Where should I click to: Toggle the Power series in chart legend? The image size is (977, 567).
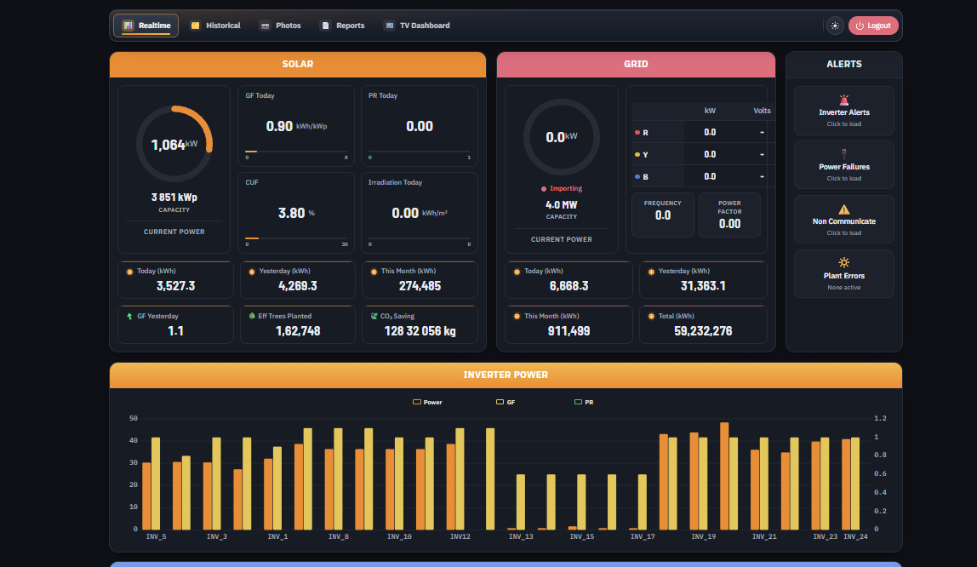(427, 402)
